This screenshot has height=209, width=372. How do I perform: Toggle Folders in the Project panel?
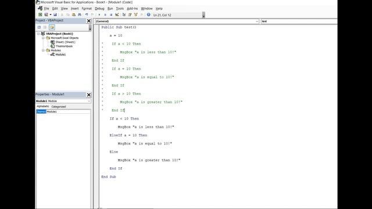point(52,27)
